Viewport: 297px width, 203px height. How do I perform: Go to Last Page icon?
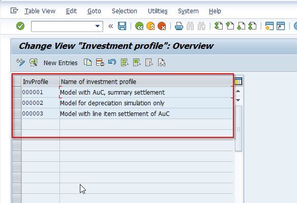pos(252,26)
